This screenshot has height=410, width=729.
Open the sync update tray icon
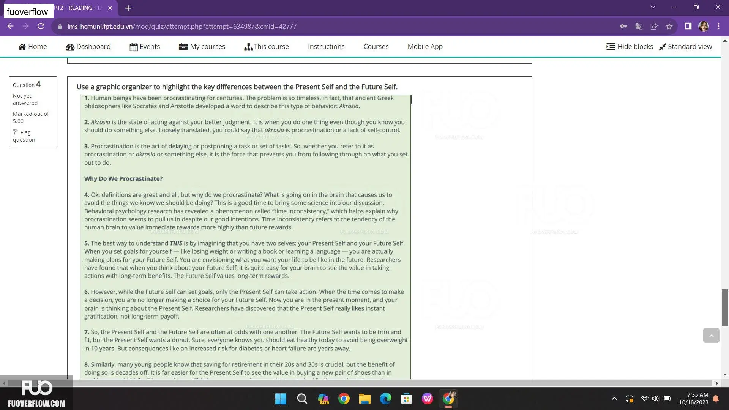(630, 399)
